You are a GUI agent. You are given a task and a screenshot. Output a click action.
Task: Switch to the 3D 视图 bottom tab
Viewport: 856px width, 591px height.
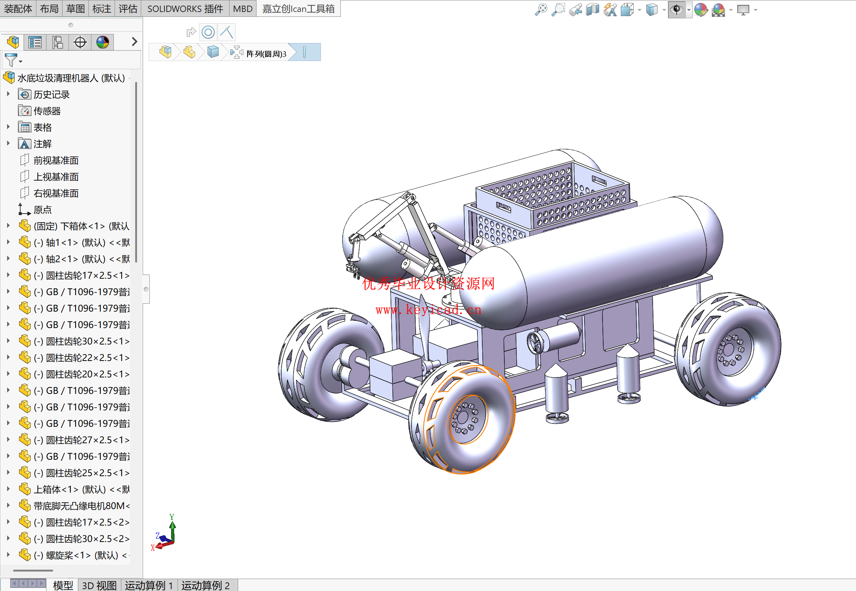tap(99, 585)
